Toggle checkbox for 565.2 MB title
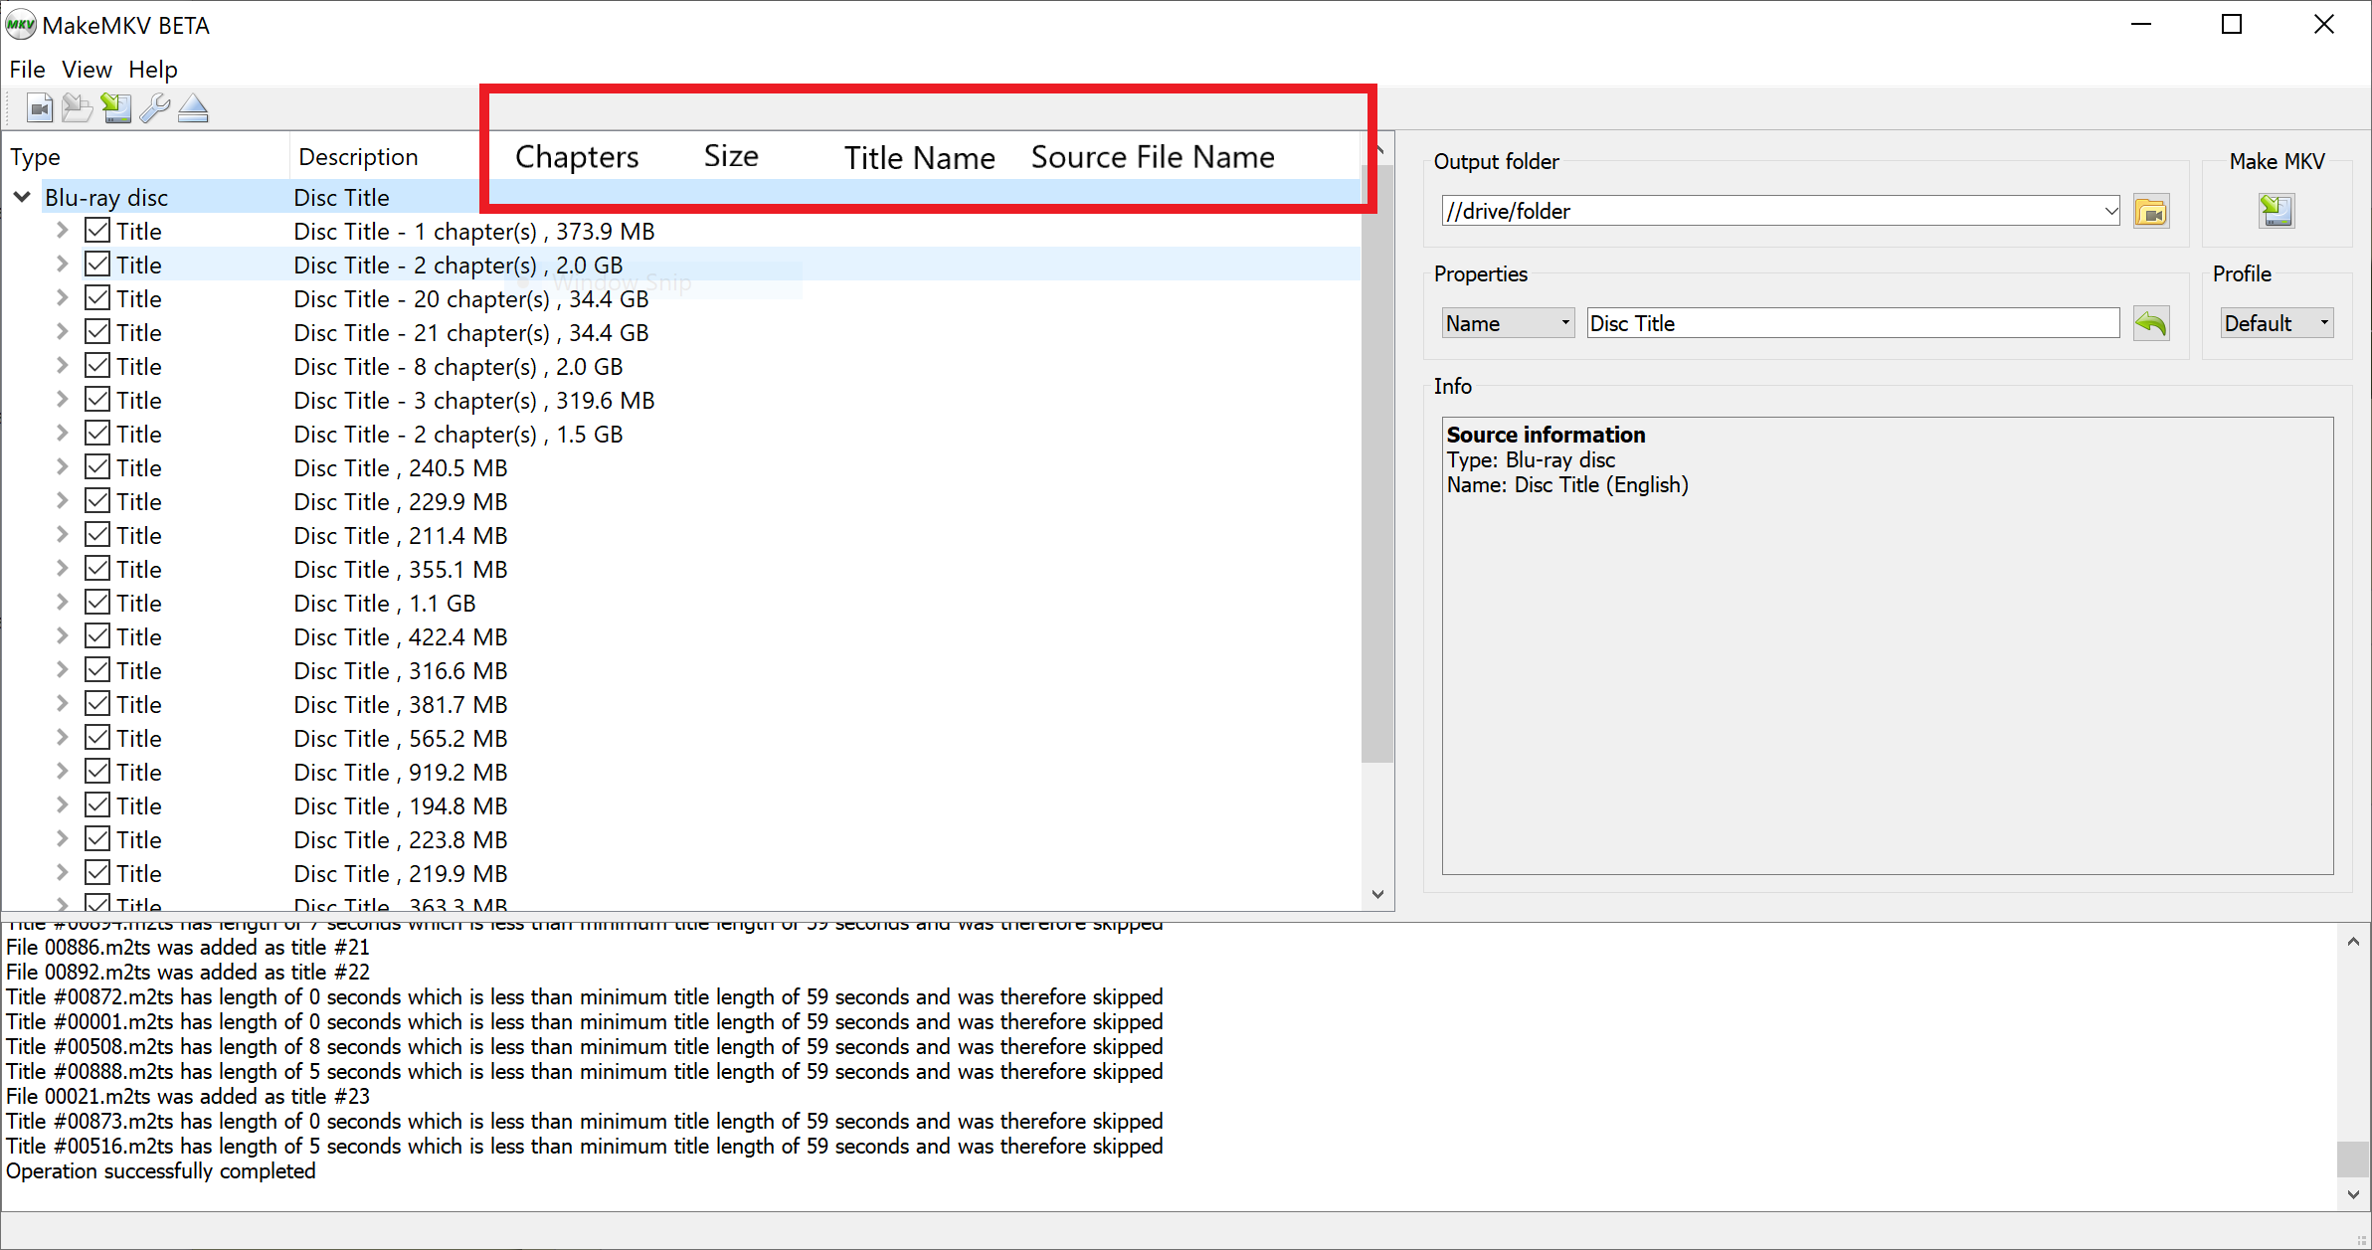Screen dimensions: 2372x1250 [97, 738]
